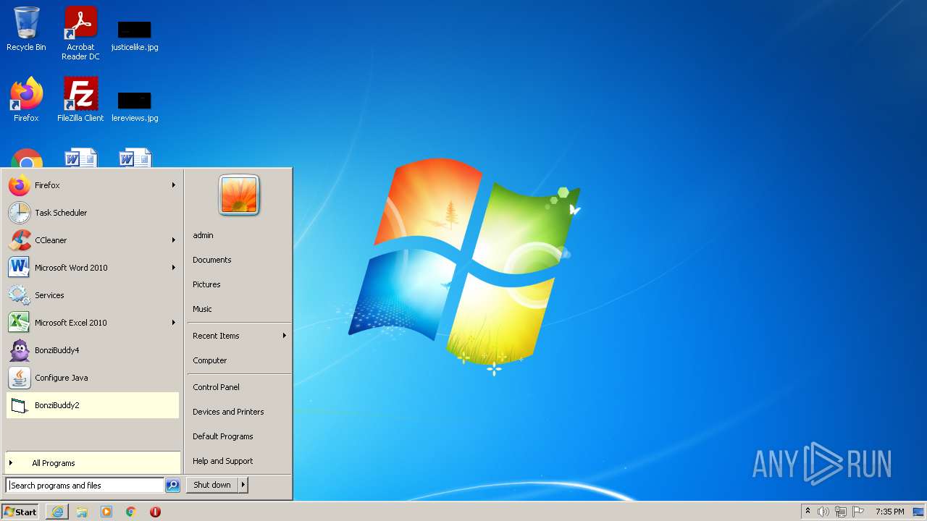The image size is (927, 521).
Task: Show hidden tray icons arrow
Action: pos(808,512)
